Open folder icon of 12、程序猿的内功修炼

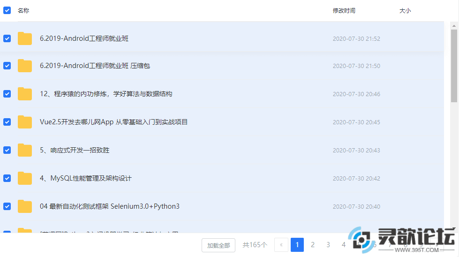(25, 94)
